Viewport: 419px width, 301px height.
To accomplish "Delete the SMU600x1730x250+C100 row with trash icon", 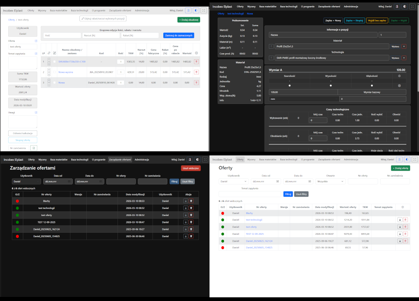I will pyautogui.click(x=196, y=62).
